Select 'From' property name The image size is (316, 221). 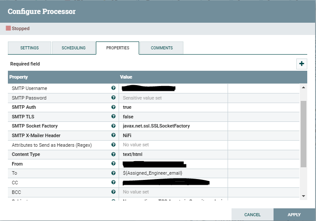tap(17, 164)
